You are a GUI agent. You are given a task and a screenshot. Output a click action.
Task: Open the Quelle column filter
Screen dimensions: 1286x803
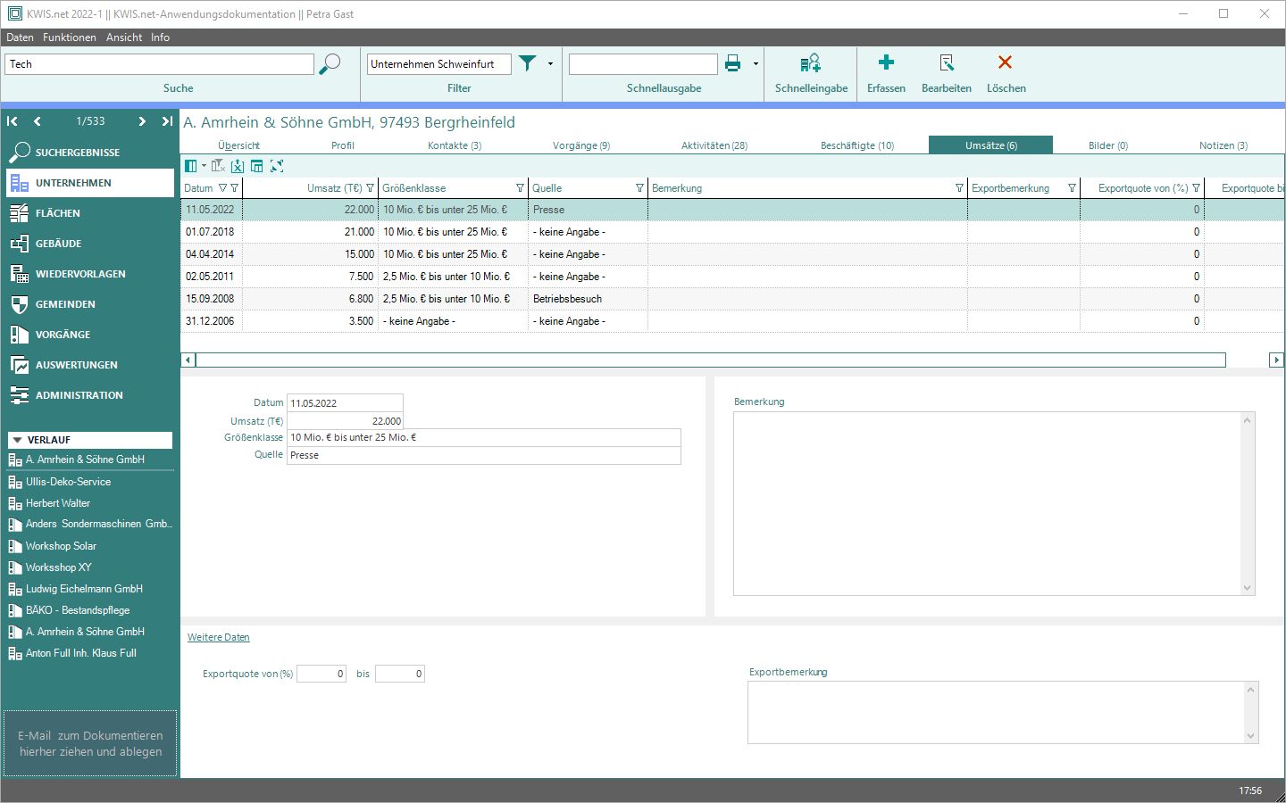639,188
